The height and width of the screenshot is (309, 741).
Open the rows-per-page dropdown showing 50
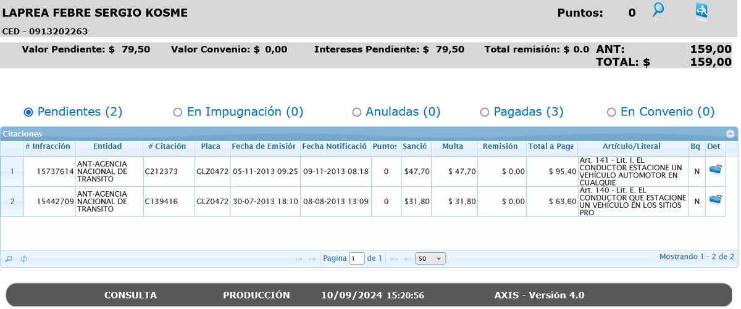[x=430, y=258]
